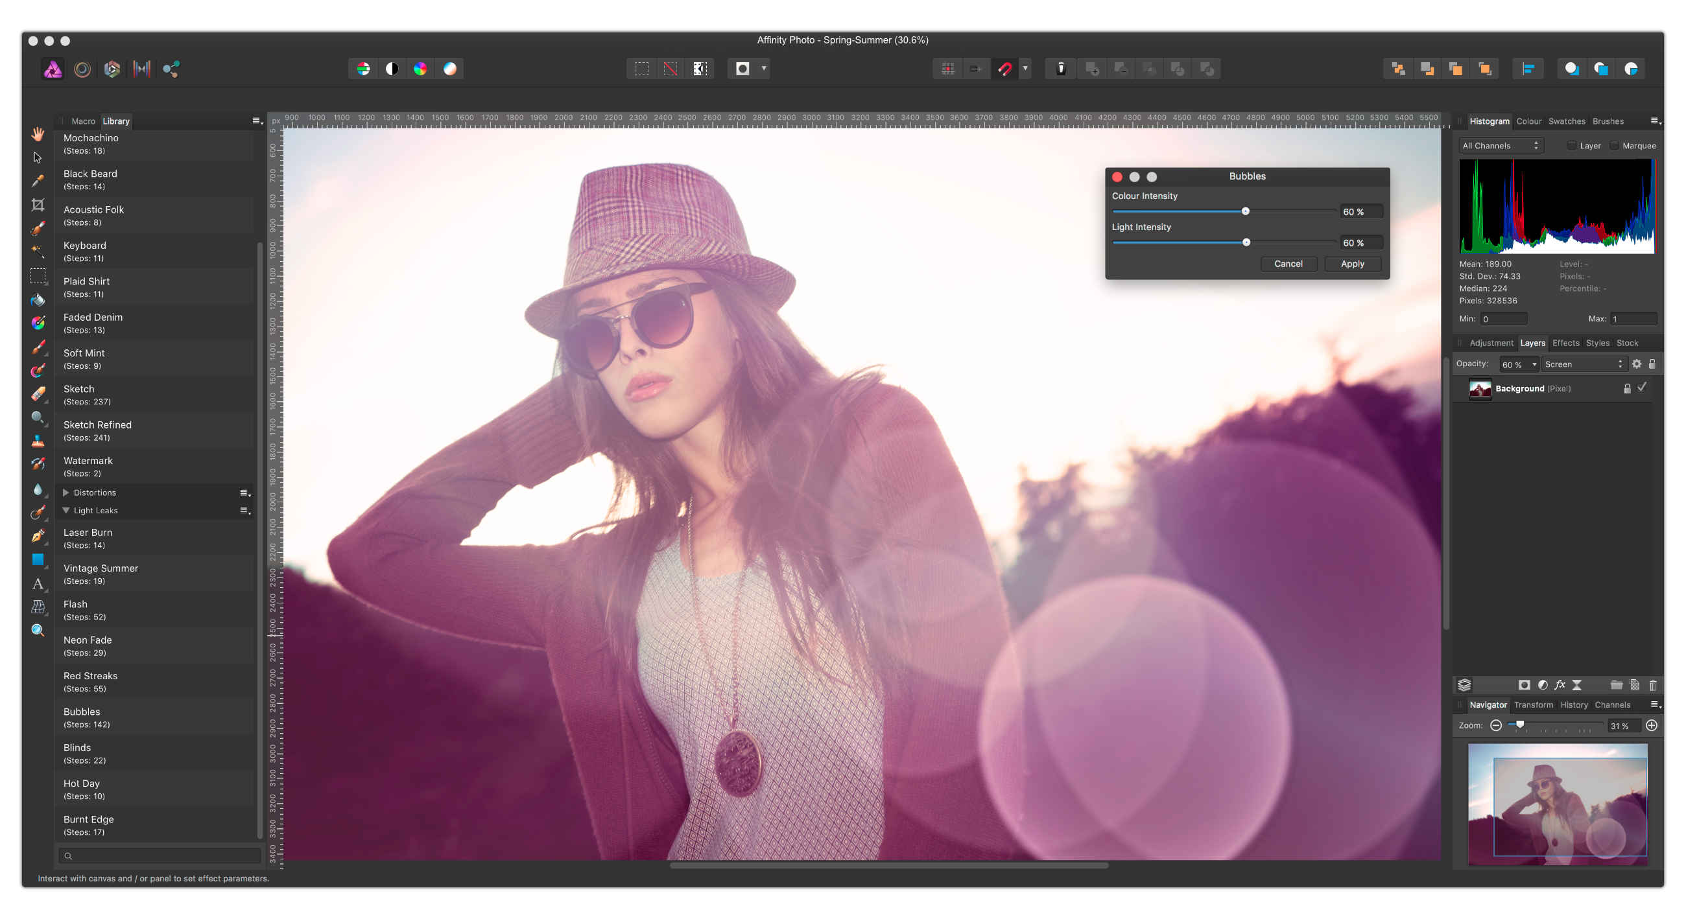
Task: Run the Vintage Summer macro
Action: pos(154,574)
